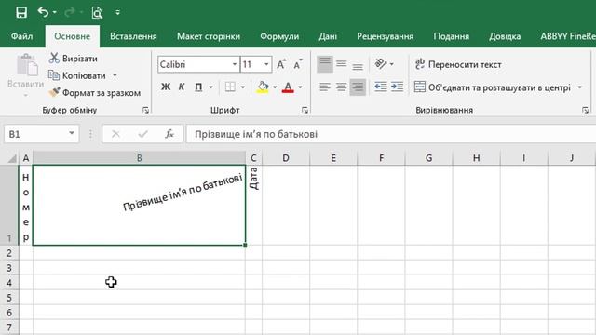Click in the formula bar text
The image size is (596, 335).
coord(256,134)
